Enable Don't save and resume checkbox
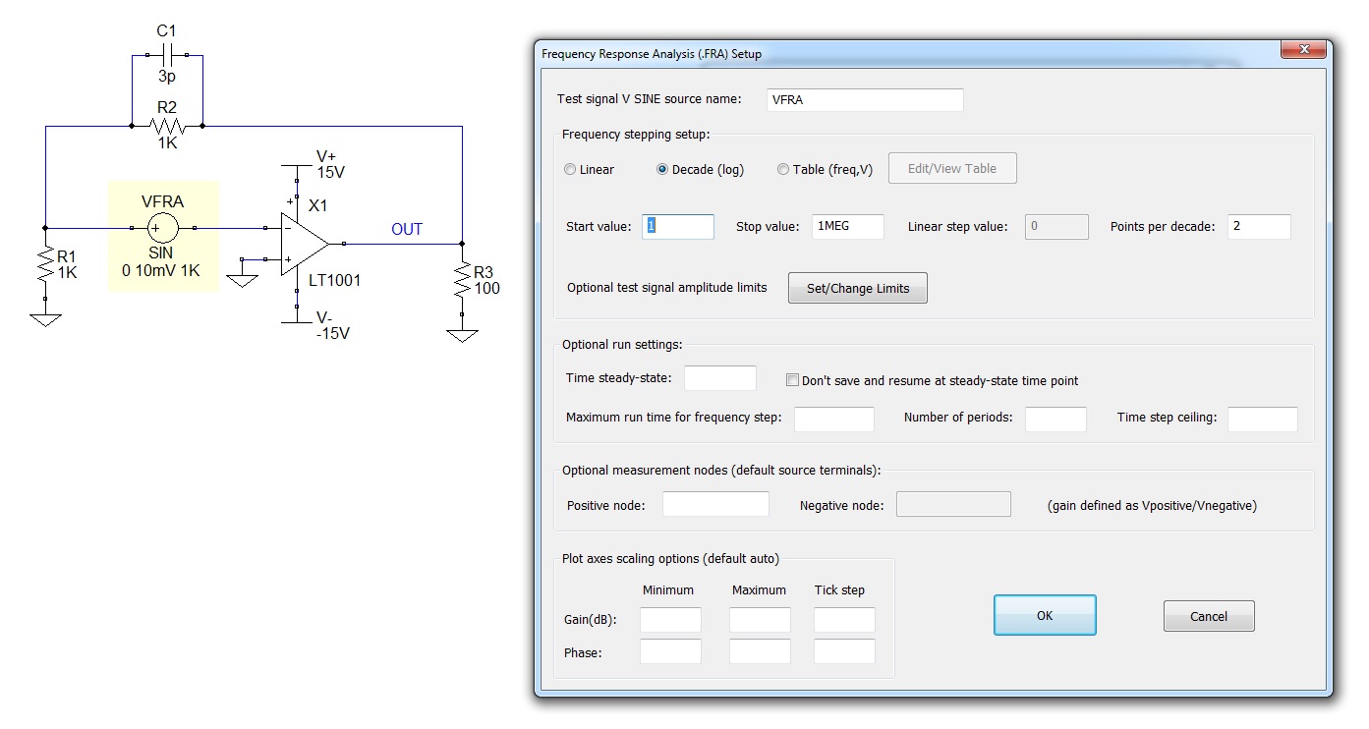The height and width of the screenshot is (729, 1369). point(793,380)
